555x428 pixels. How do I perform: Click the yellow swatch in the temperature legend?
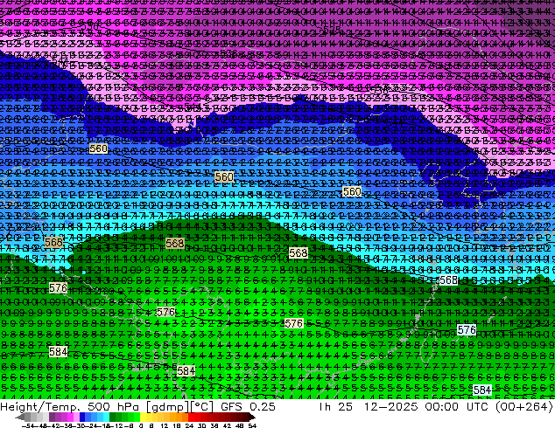[x=144, y=418]
